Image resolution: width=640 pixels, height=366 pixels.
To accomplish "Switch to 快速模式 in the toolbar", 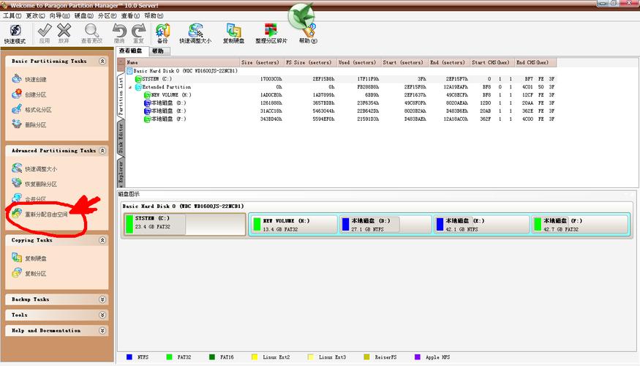I will [15, 34].
